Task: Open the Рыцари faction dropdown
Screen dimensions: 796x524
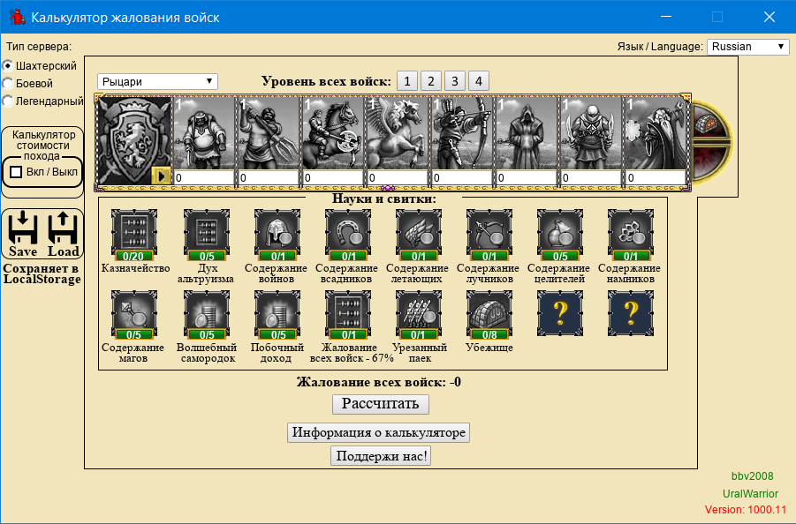Action: (157, 81)
